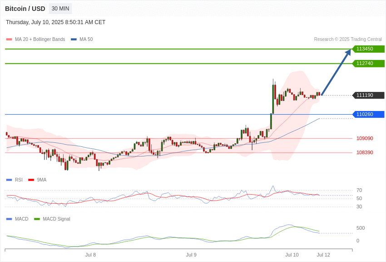Click the MACD 0 axis value

pyautogui.click(x=358, y=241)
